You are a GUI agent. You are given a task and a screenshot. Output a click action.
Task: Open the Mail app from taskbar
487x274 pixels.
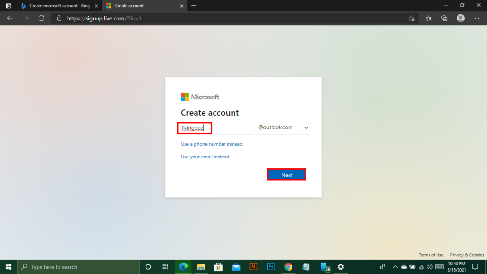click(236, 267)
